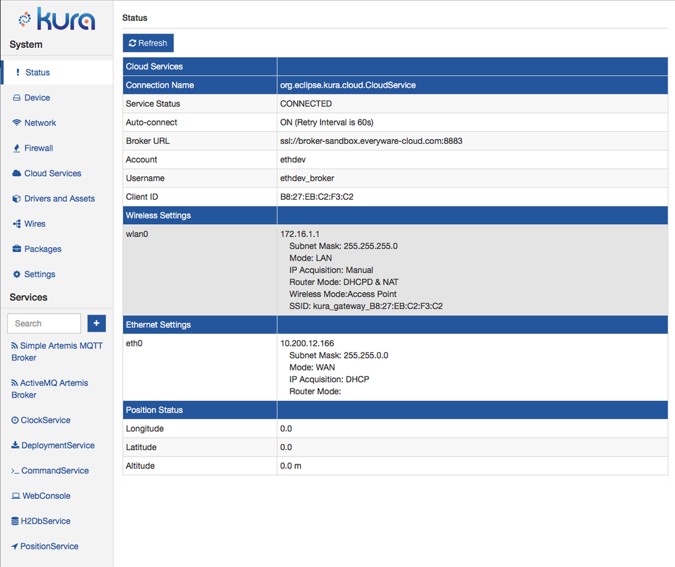The height and width of the screenshot is (567, 675).
Task: Open Network via the Wi-Fi icon
Action: coord(16,123)
